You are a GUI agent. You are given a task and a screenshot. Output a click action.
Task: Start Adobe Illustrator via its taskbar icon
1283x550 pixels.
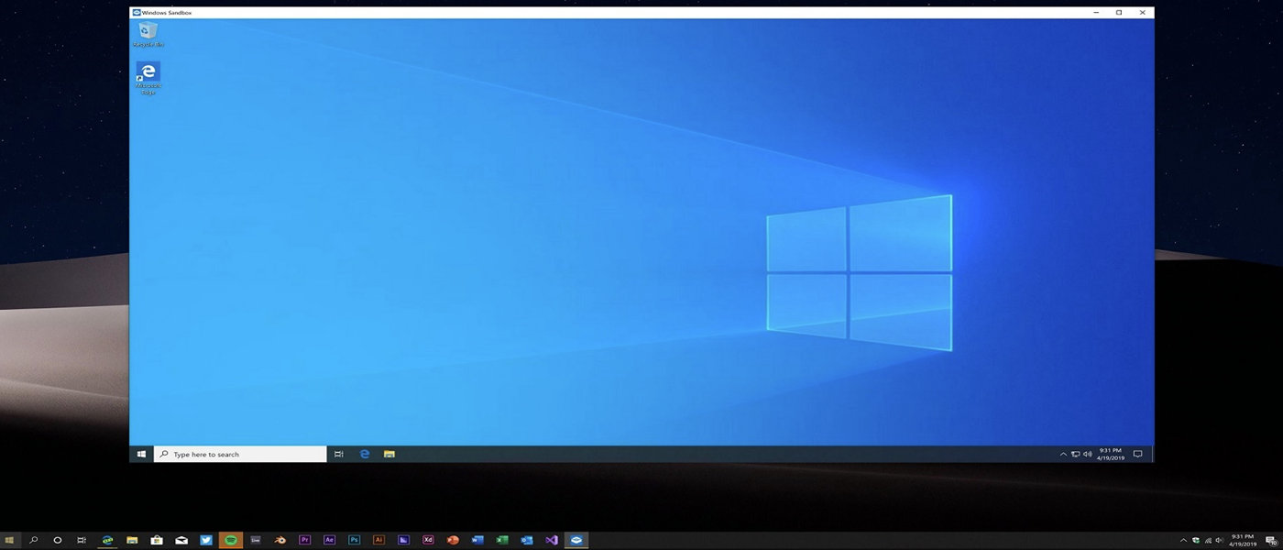378,541
